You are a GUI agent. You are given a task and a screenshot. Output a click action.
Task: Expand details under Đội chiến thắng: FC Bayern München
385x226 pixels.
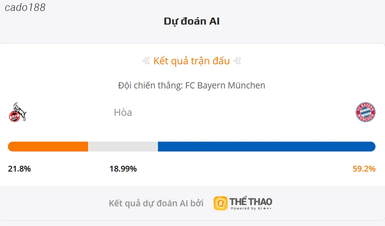(192, 85)
